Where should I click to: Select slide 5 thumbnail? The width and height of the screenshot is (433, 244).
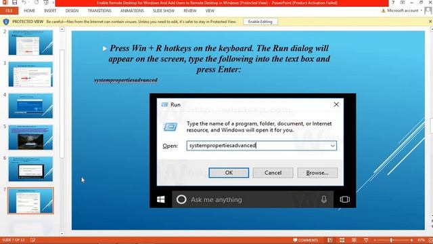[30, 138]
